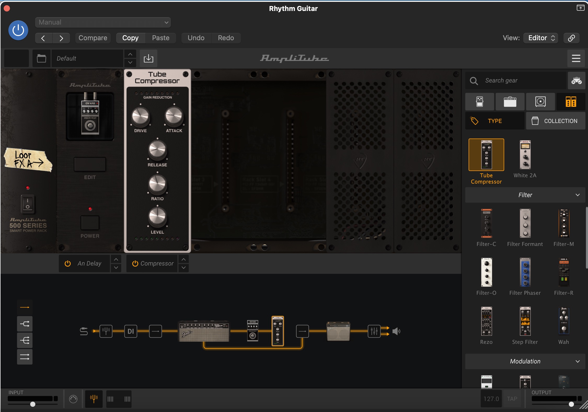
Task: Select the Filter-R module
Action: pyautogui.click(x=564, y=272)
